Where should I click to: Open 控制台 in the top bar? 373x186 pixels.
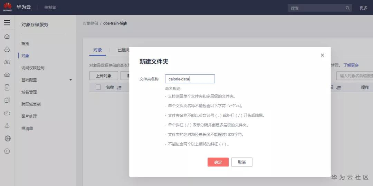click(50, 7)
